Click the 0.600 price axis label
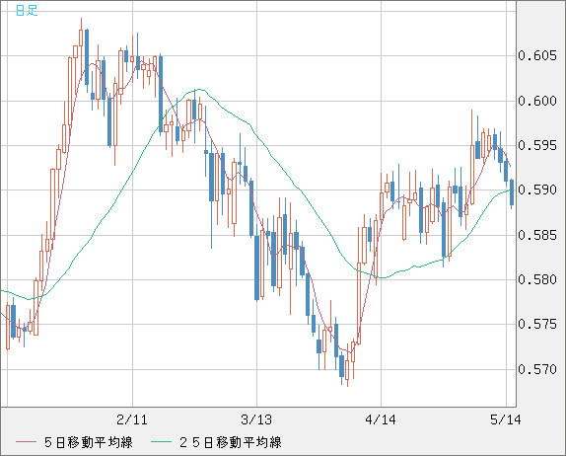 (537, 101)
